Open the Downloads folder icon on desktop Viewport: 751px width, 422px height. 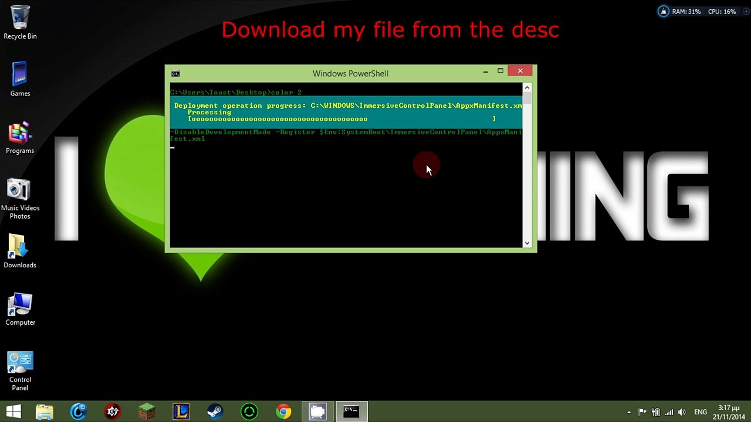coord(20,251)
